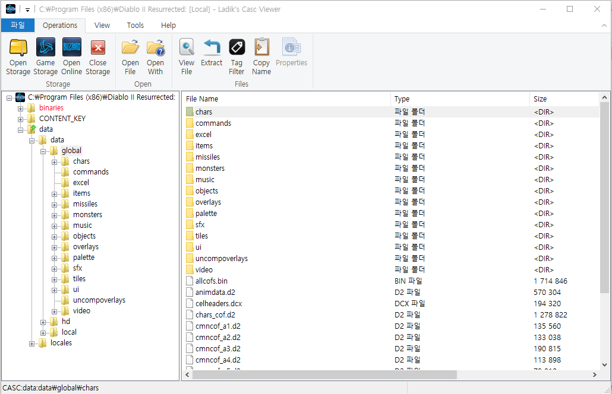
Task: Click the storage root icon in tree
Action: (x=20, y=97)
